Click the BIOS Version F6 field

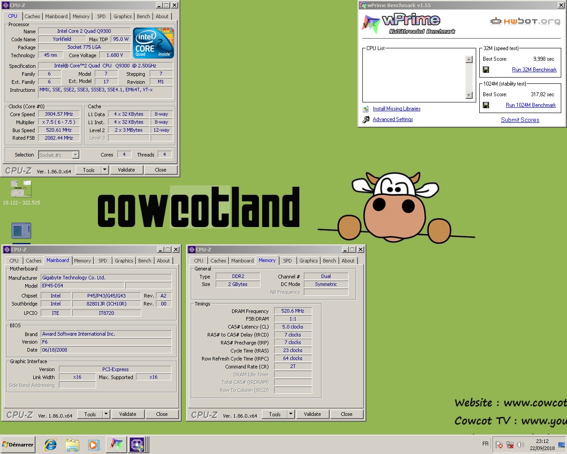tap(106, 342)
